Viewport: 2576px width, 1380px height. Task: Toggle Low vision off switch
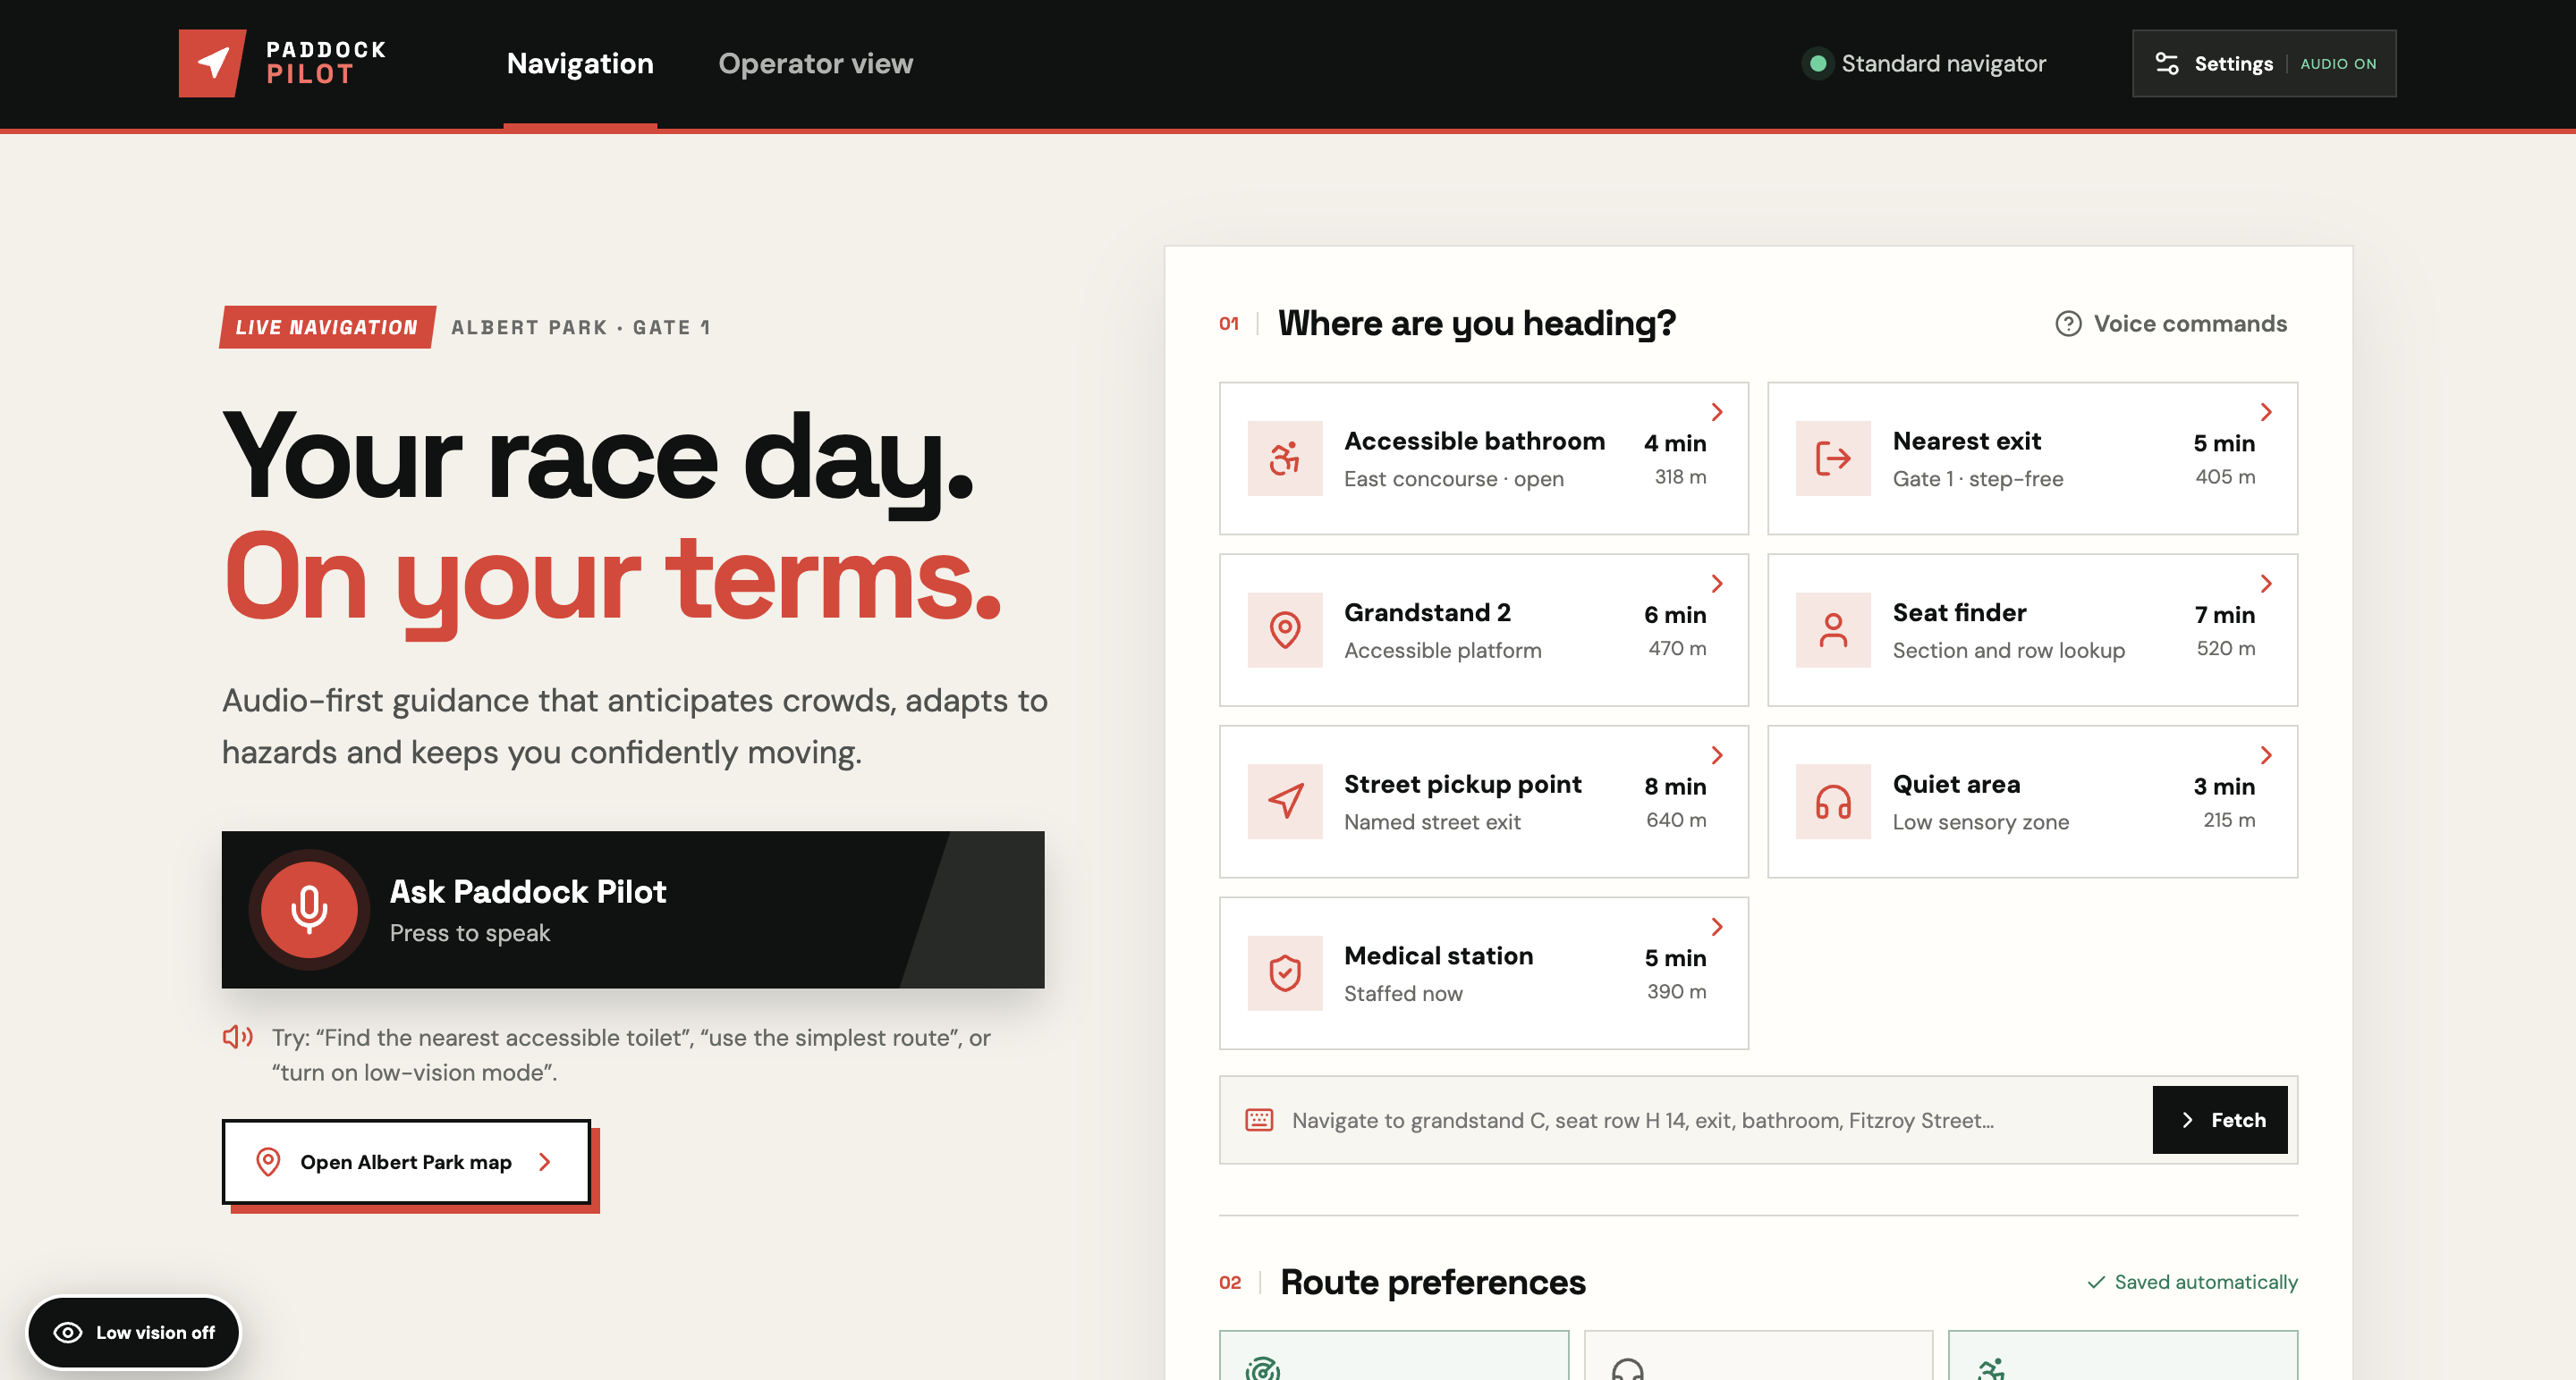(134, 1332)
